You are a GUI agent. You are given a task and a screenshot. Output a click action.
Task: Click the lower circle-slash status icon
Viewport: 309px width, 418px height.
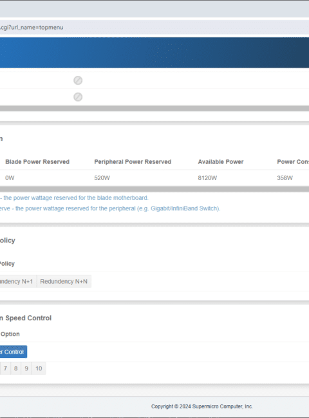click(x=78, y=96)
